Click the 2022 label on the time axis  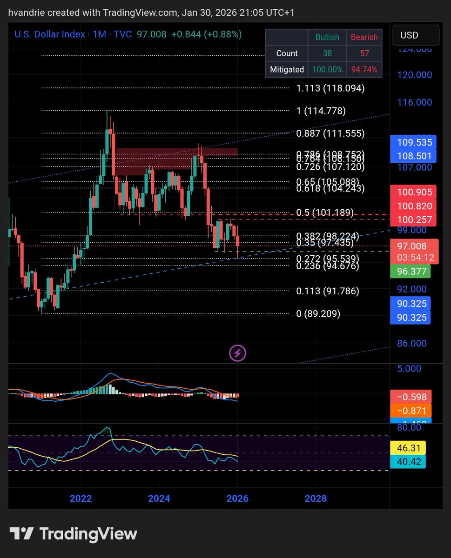coord(81,498)
